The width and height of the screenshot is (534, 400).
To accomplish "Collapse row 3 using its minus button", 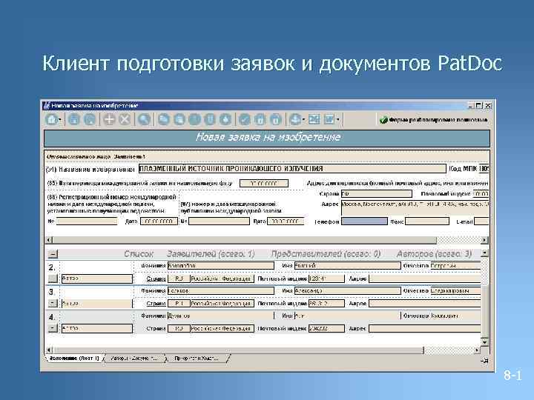I will [53, 304].
